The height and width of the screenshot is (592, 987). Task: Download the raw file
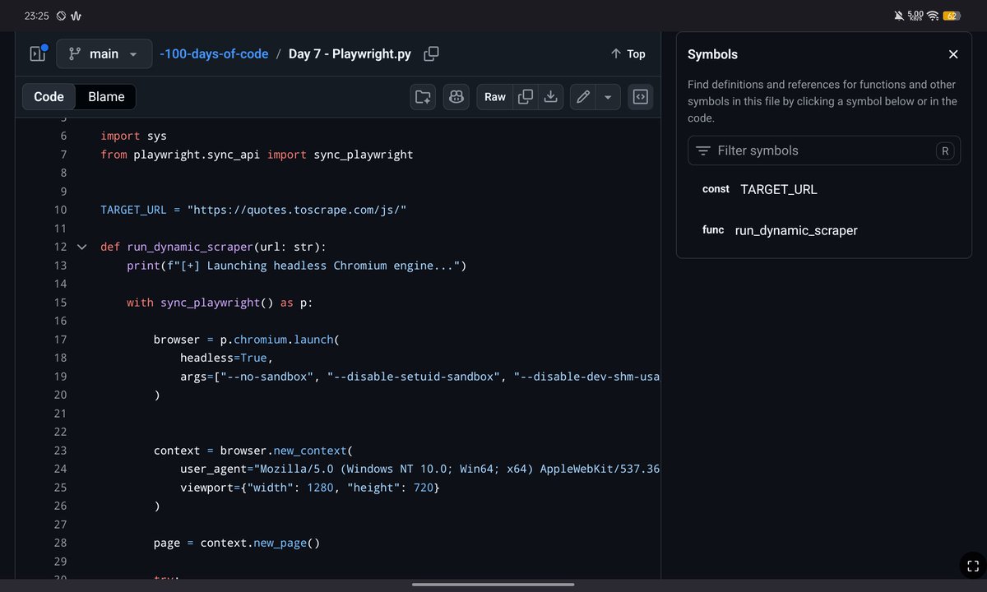pos(551,96)
